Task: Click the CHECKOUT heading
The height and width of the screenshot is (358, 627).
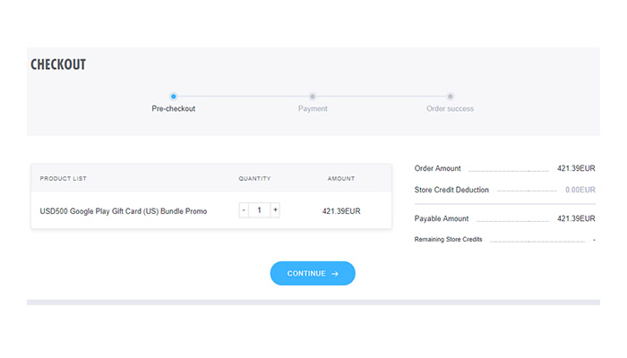Action: [x=58, y=64]
